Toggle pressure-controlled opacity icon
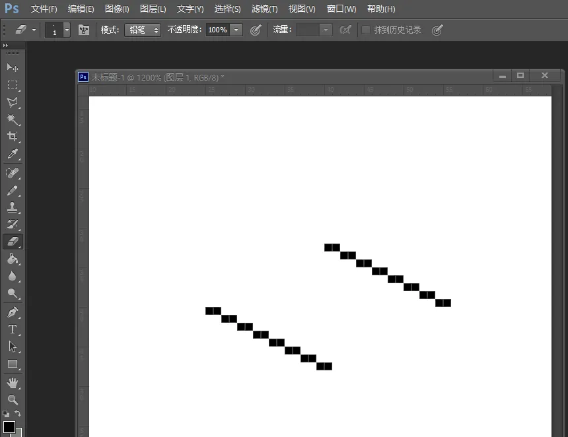568x437 pixels. [256, 30]
